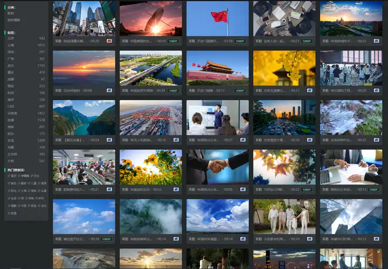Click the 1080P badge on the Tiananmen 02:11 video
388x269 pixels.
pos(240,90)
